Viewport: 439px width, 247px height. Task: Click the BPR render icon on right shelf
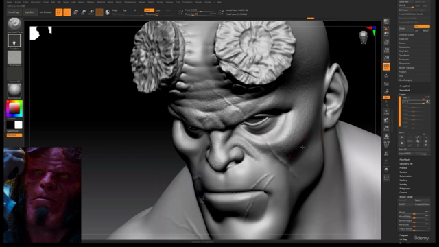pos(386,22)
